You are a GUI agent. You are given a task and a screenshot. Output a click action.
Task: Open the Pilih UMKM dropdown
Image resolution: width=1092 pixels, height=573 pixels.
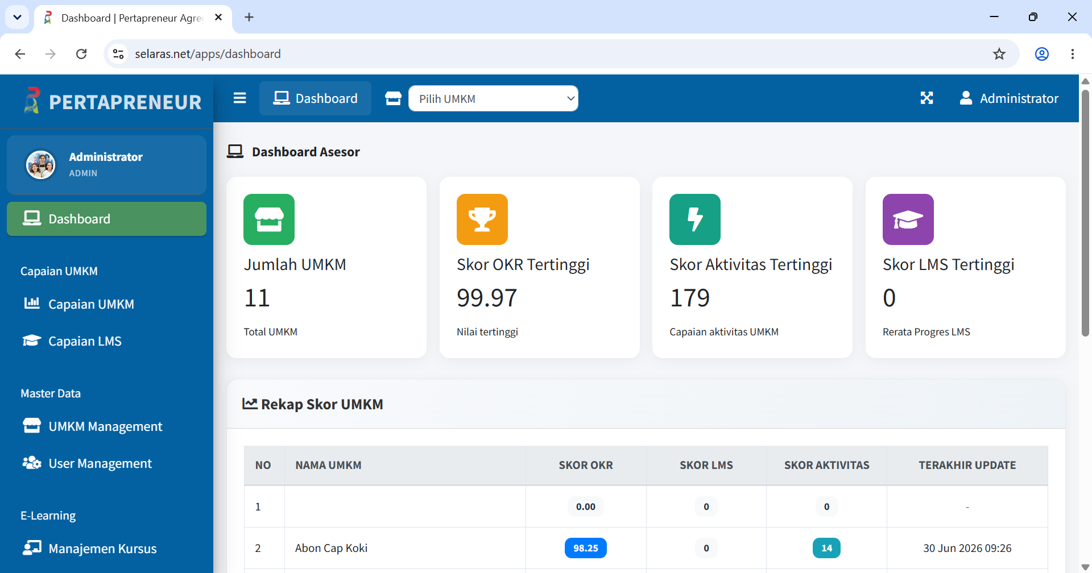(493, 98)
